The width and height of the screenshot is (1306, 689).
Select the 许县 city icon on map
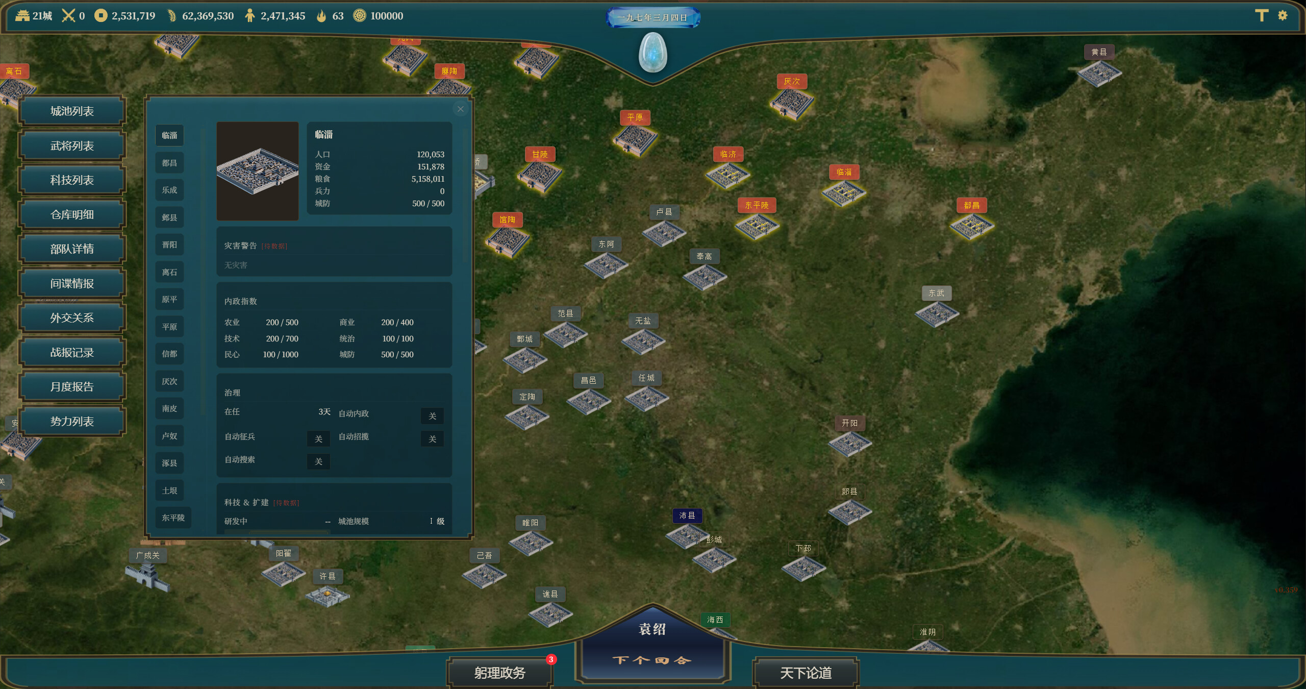(328, 596)
